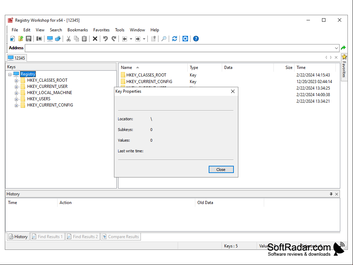Expand the HKEY_LOCAL_MACHINE tree node
The height and width of the screenshot is (265, 353).
16,93
